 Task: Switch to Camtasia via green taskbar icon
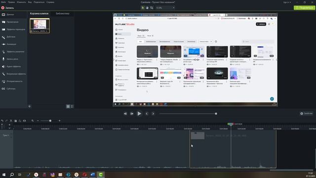click(101, 175)
